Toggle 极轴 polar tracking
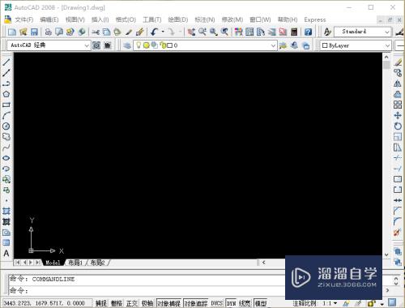This screenshot has width=405, height=308. (147, 303)
